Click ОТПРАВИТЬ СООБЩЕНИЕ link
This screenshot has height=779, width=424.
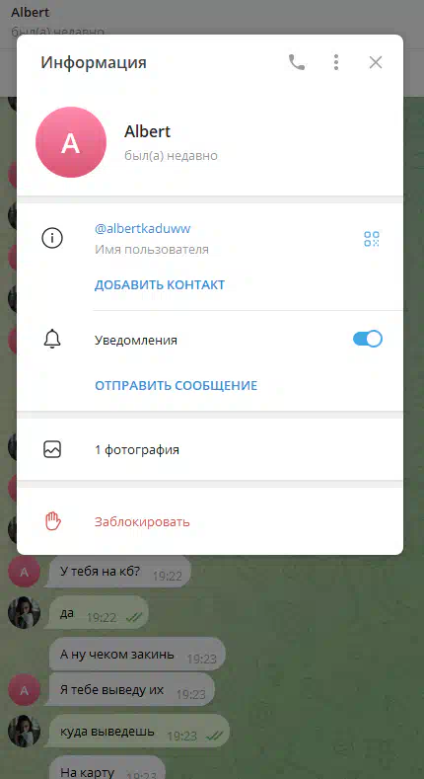177,385
